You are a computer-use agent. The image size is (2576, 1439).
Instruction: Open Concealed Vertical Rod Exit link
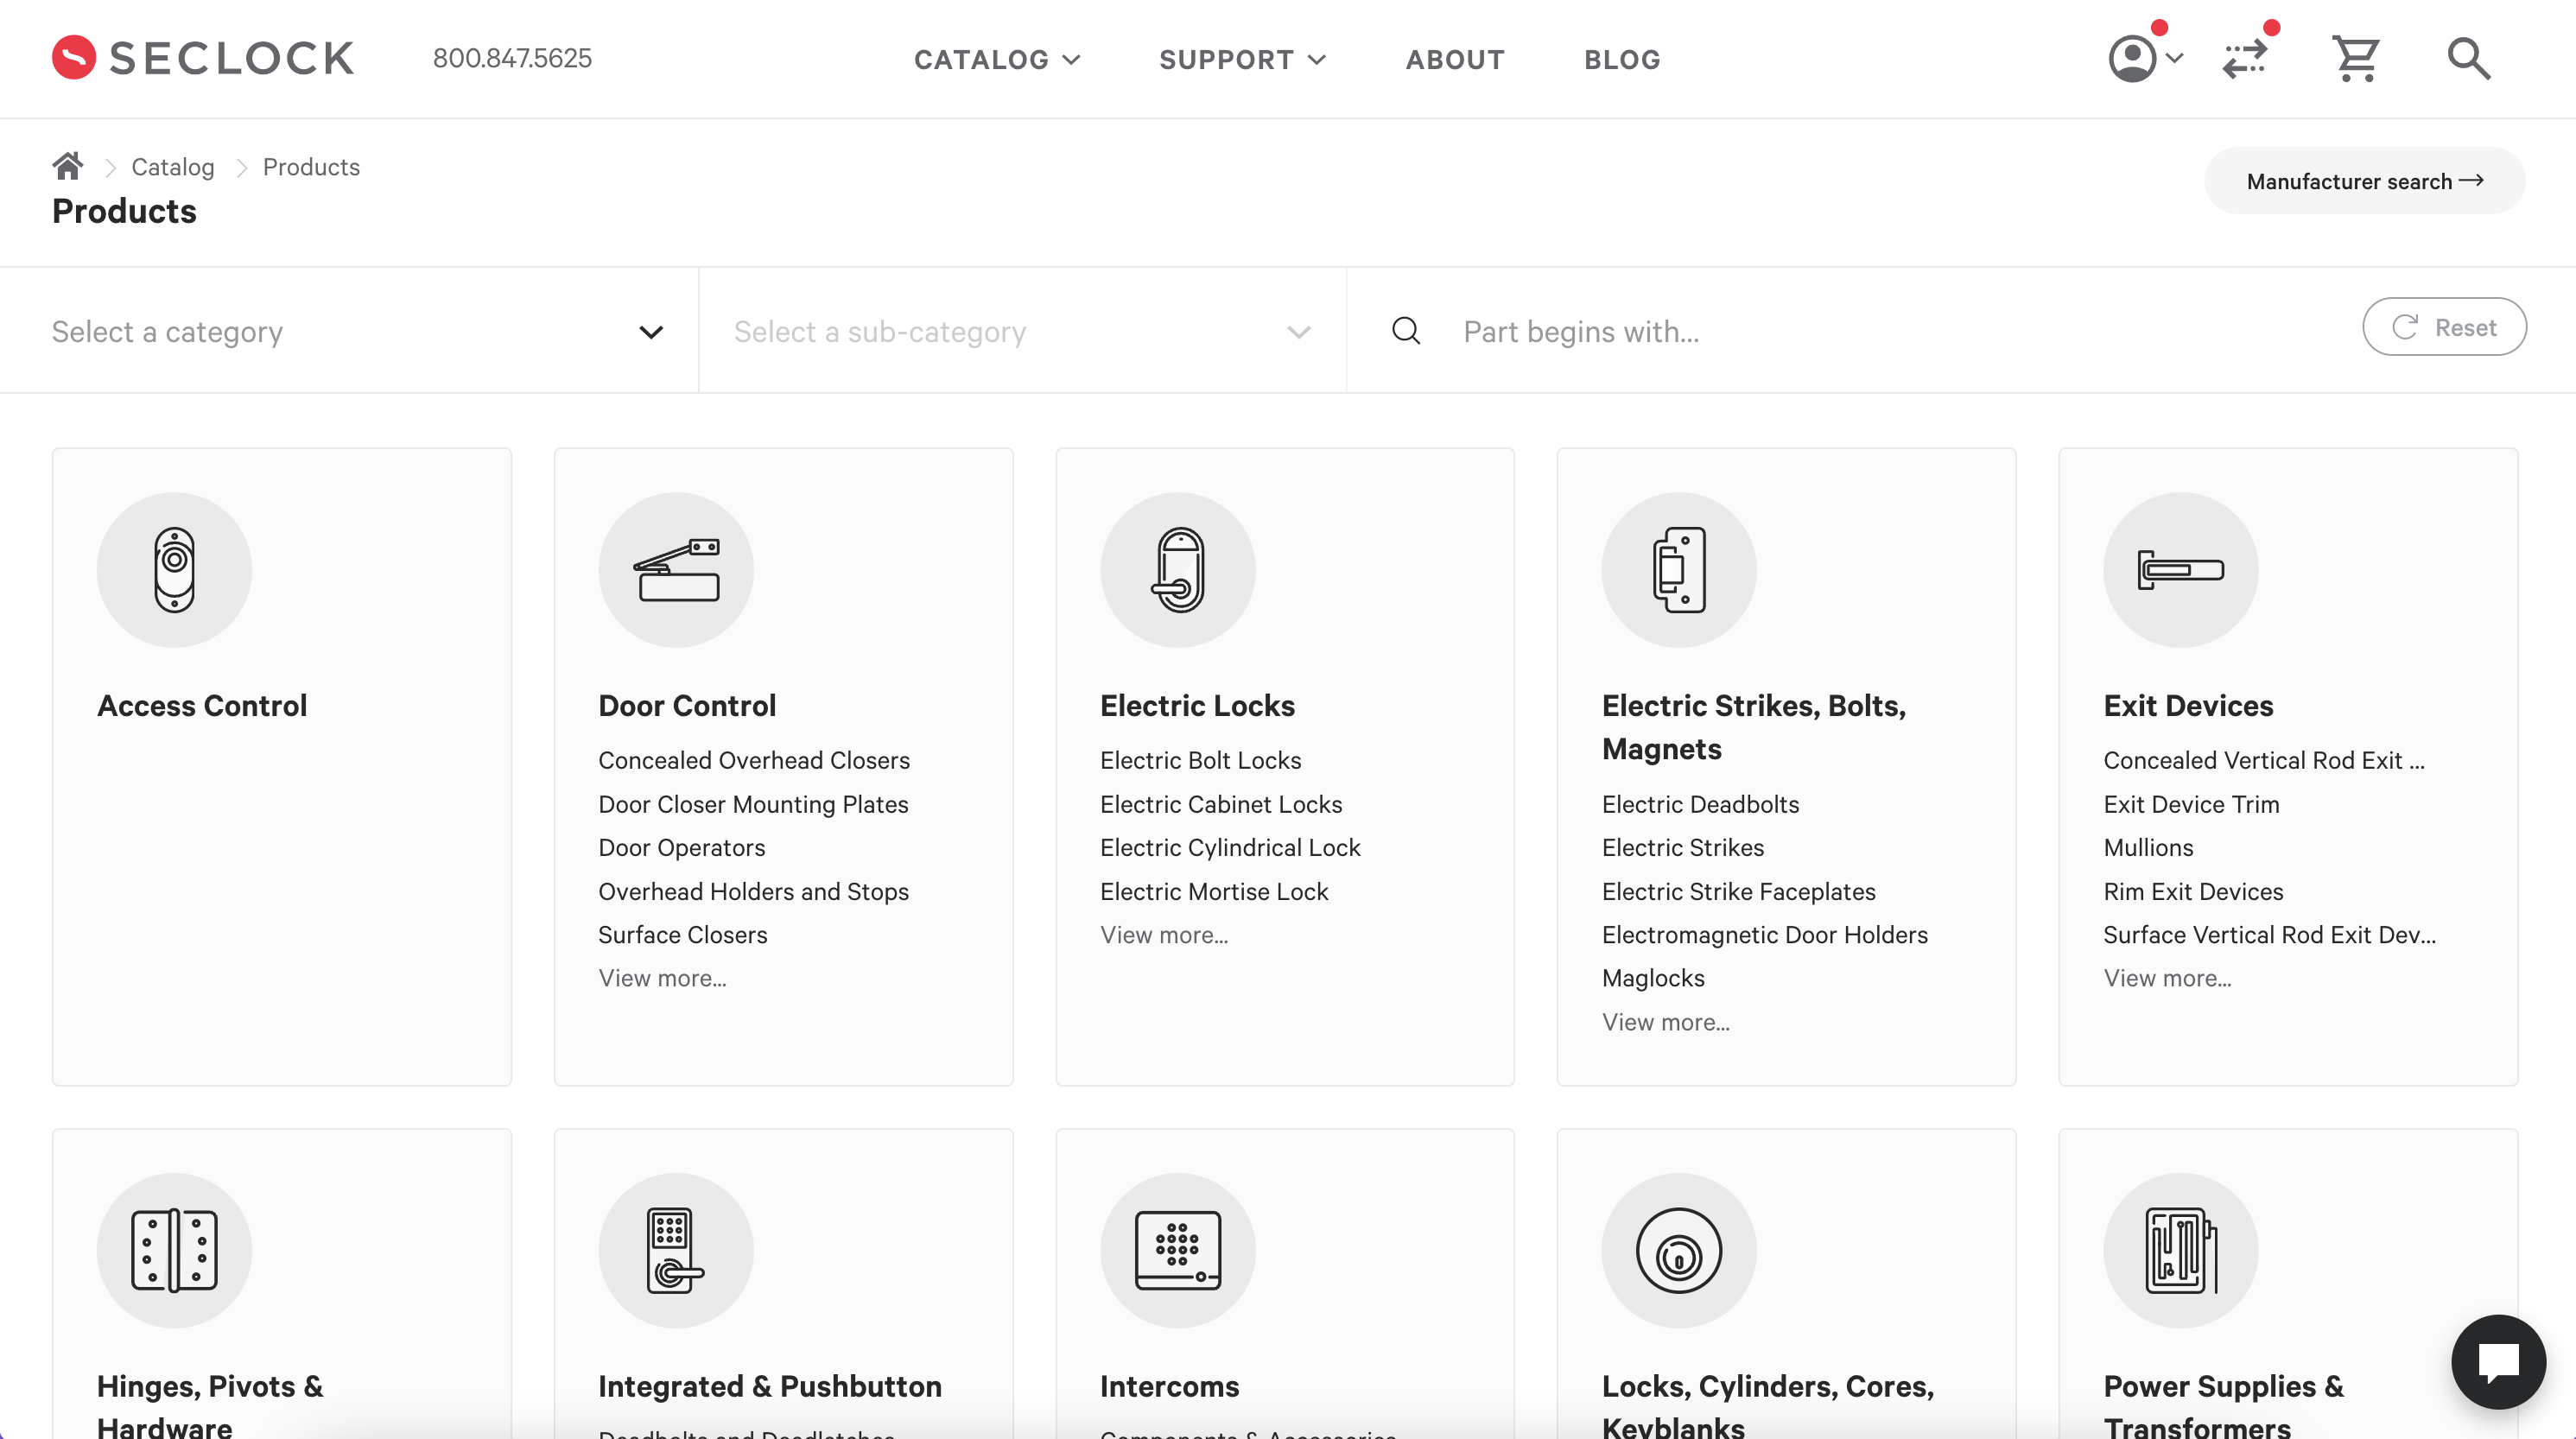click(x=2264, y=760)
